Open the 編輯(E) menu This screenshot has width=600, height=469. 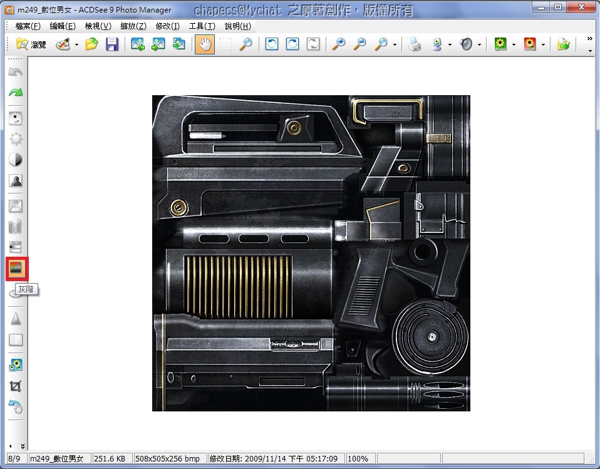(x=63, y=26)
